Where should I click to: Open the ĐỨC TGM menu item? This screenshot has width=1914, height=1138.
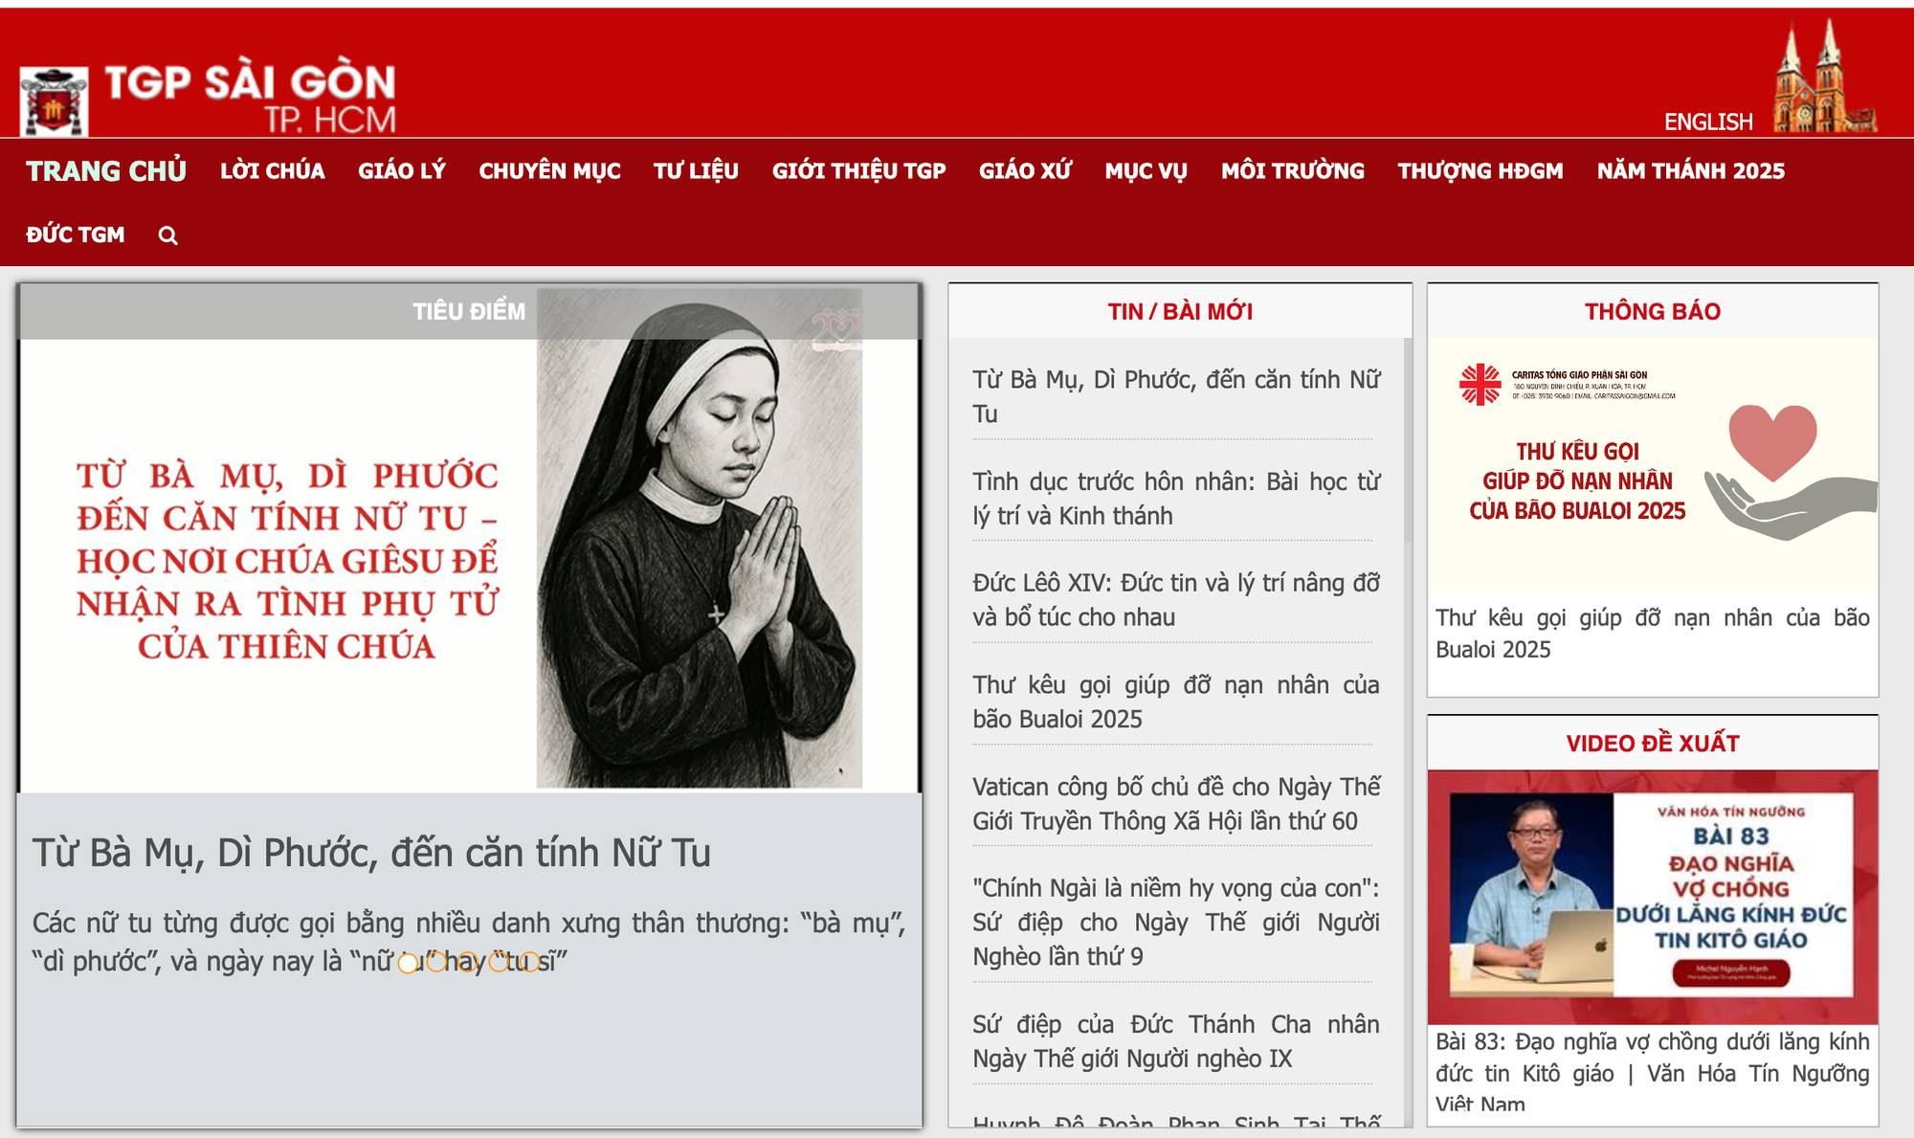(76, 235)
